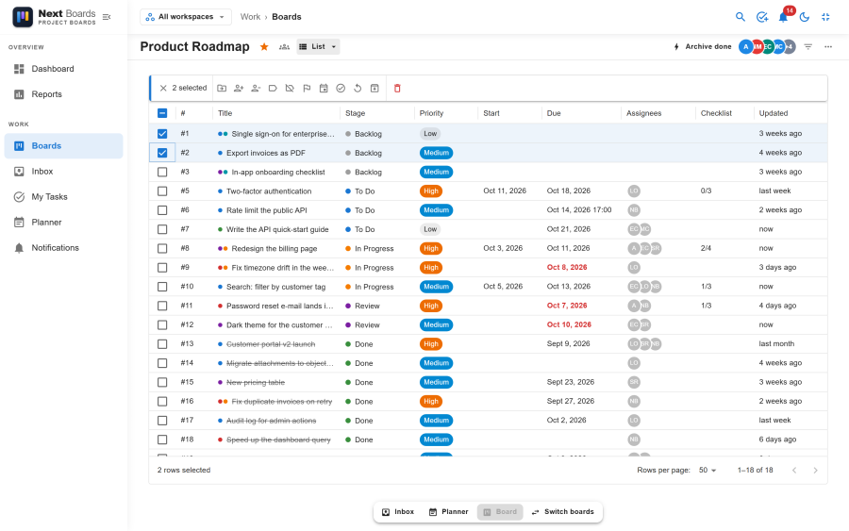Click the reopen undo-arrow bulk icon
The image size is (849, 531).
(358, 89)
